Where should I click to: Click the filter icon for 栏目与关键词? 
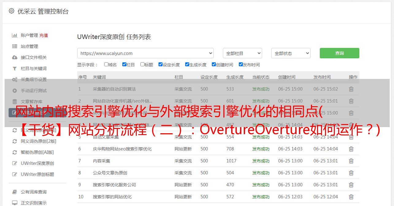pos(14,68)
